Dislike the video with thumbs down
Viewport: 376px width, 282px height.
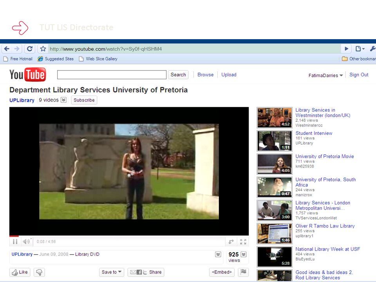point(39,272)
